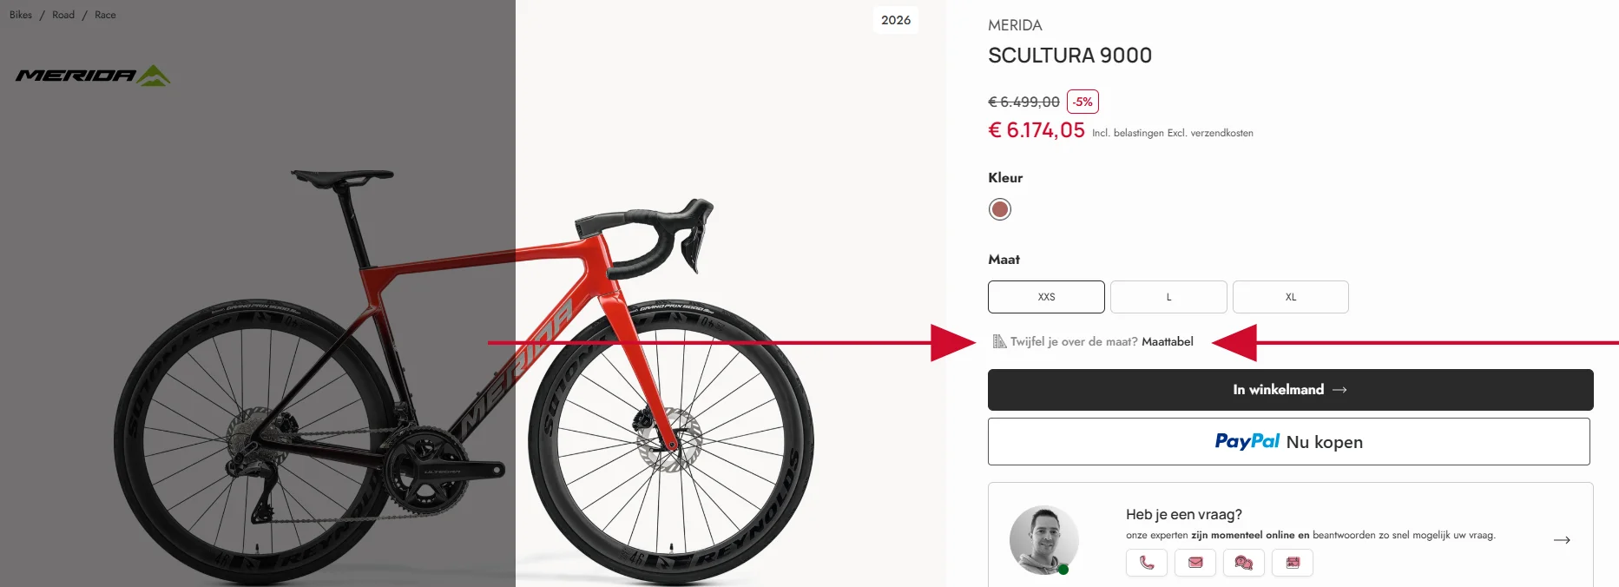This screenshot has height=587, width=1619.
Task: Open the Race breadcrumb category
Action: tap(105, 15)
